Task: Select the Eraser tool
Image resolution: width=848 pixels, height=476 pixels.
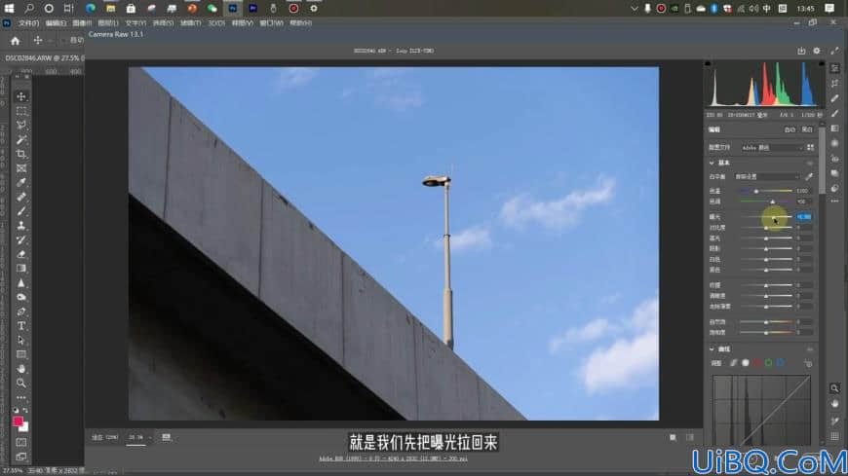Action: point(21,254)
